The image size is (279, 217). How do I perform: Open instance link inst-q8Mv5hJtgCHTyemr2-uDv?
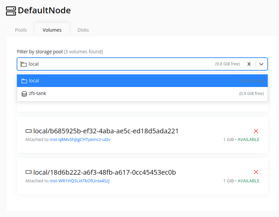point(80,139)
